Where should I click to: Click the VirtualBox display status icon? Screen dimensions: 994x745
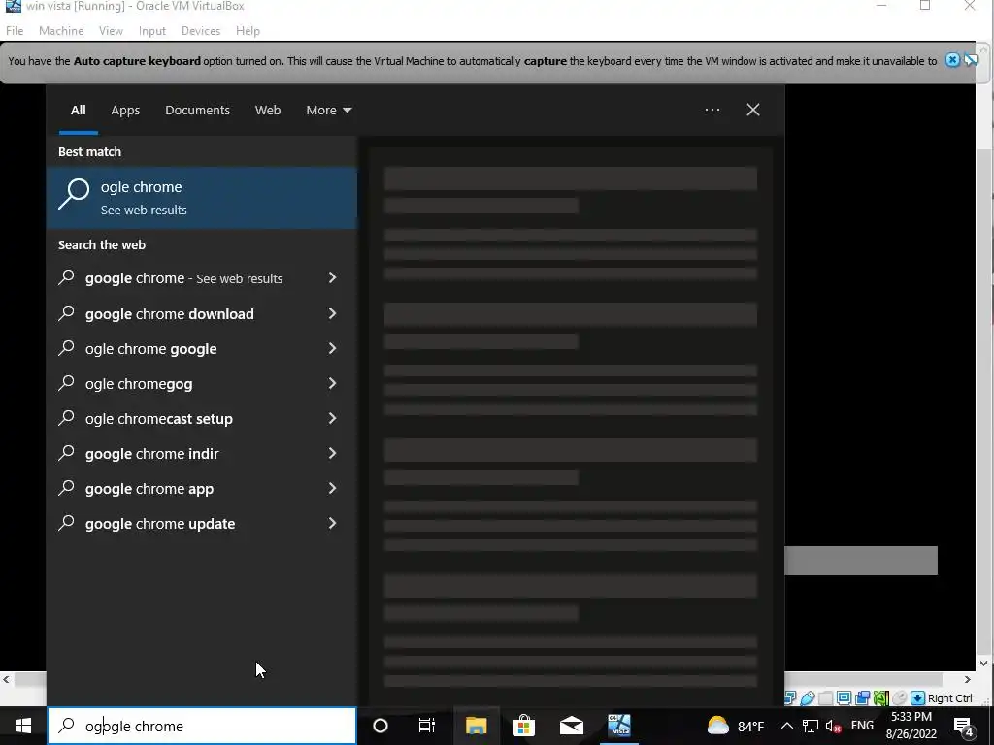pyautogui.click(x=844, y=698)
